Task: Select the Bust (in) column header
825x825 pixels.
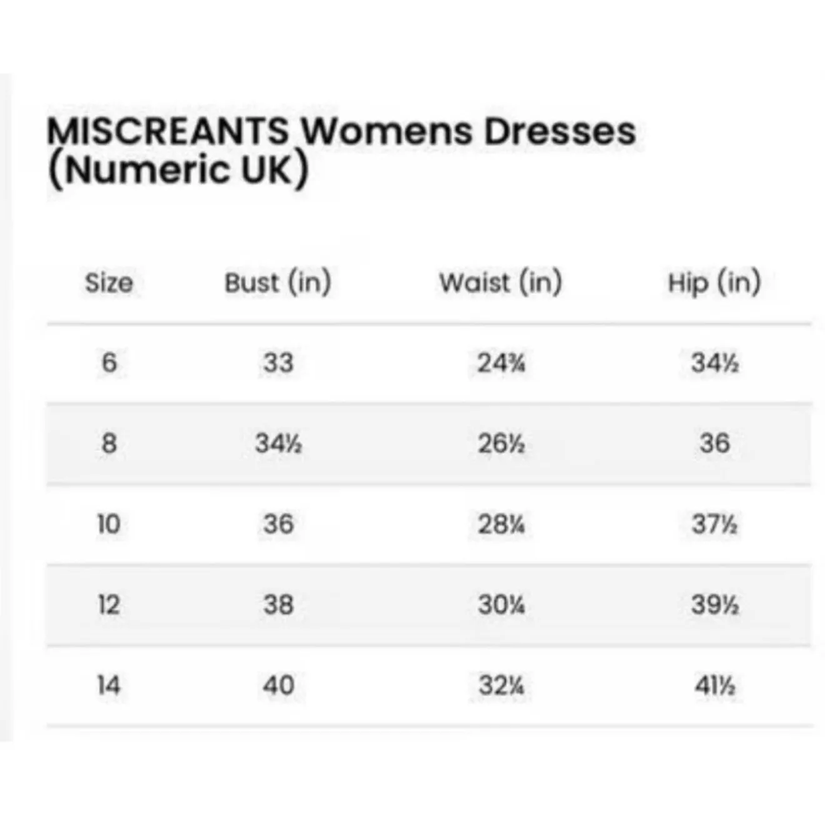Action: pos(277,282)
